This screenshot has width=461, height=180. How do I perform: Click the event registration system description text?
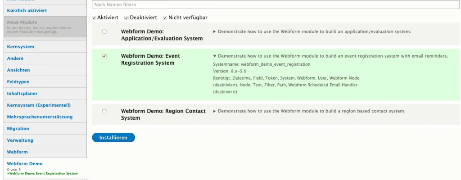point(333,56)
